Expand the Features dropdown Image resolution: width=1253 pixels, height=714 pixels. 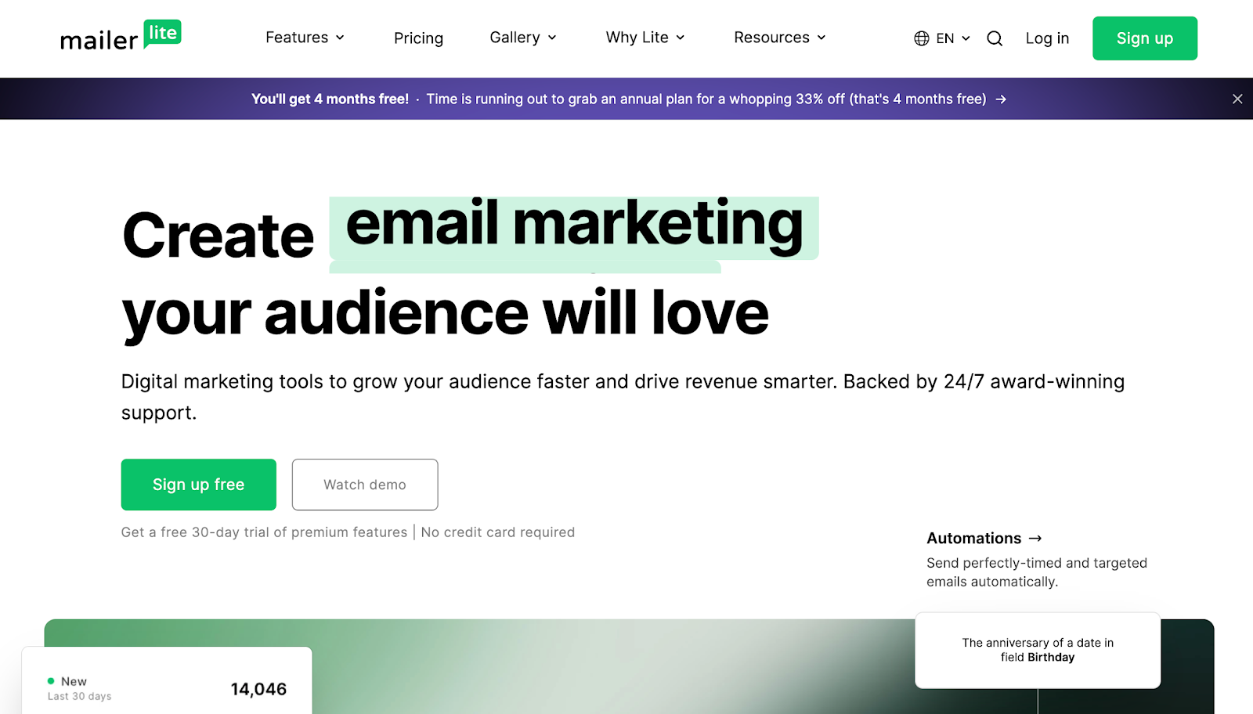pyautogui.click(x=305, y=38)
